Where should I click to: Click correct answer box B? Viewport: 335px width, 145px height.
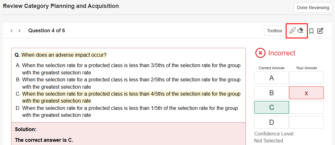tap(272, 93)
